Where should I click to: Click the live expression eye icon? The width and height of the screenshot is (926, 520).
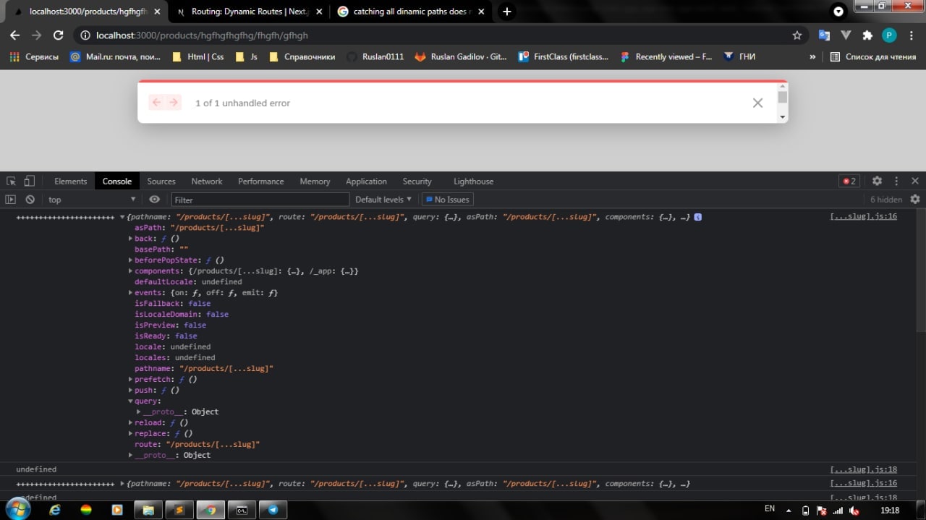coord(155,200)
